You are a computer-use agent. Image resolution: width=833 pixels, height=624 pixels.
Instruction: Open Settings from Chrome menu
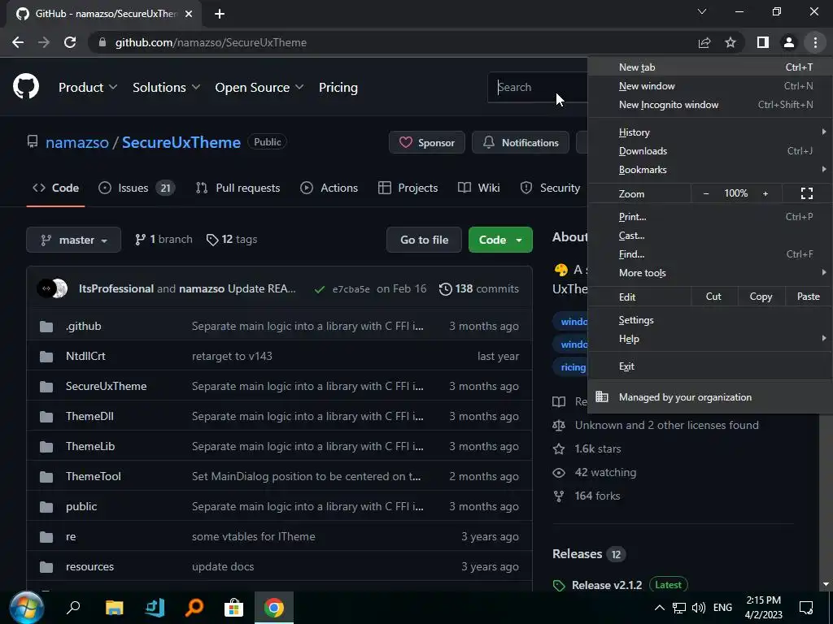(710, 320)
